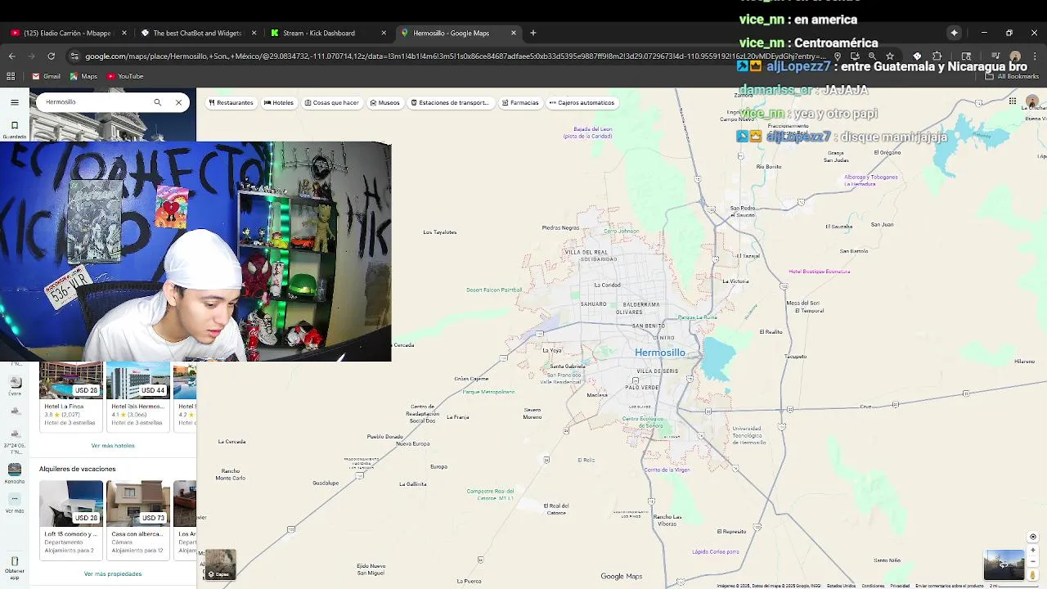Open the All Bookmarks folder
The image size is (1047, 589).
click(x=1013, y=76)
